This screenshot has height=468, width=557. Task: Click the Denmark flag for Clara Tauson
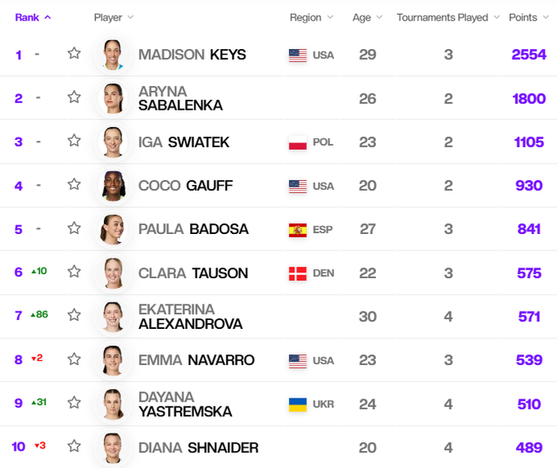pyautogui.click(x=297, y=272)
